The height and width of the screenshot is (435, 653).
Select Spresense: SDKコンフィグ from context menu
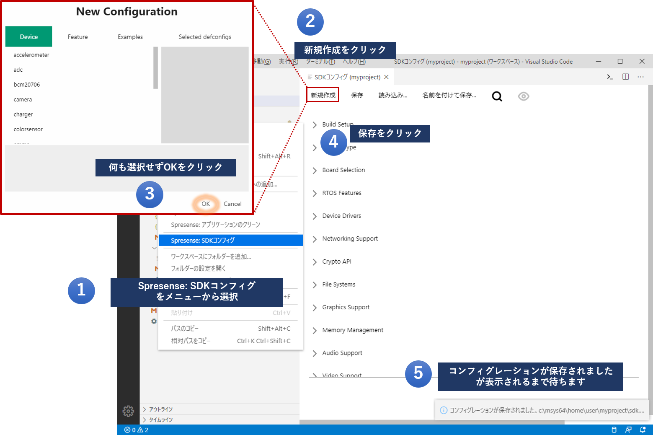(230, 241)
